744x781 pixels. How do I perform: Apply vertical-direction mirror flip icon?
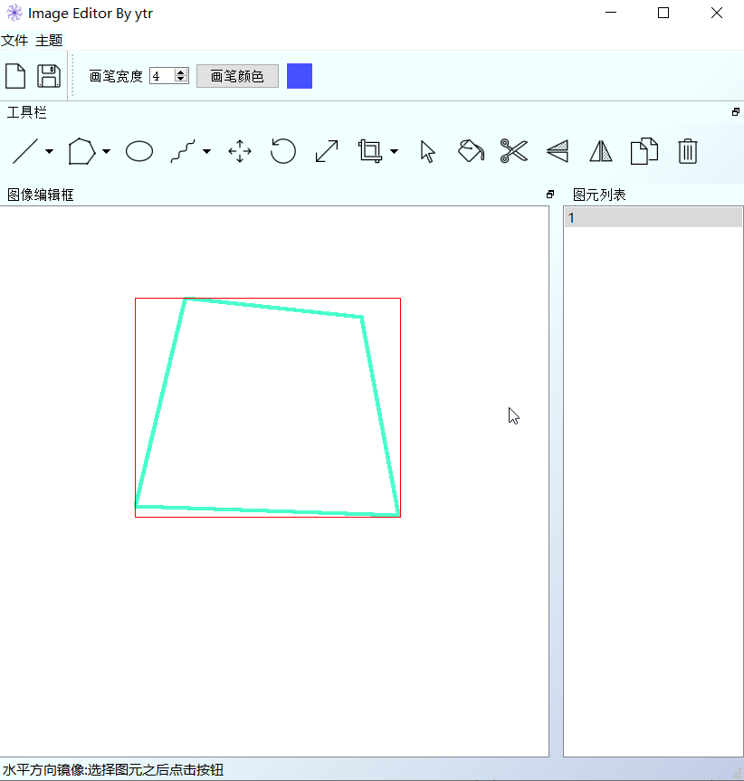click(558, 151)
